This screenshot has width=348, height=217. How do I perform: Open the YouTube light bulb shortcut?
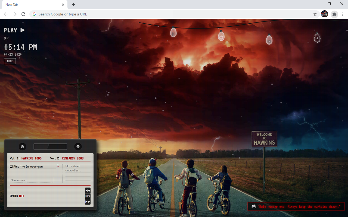(x=269, y=40)
